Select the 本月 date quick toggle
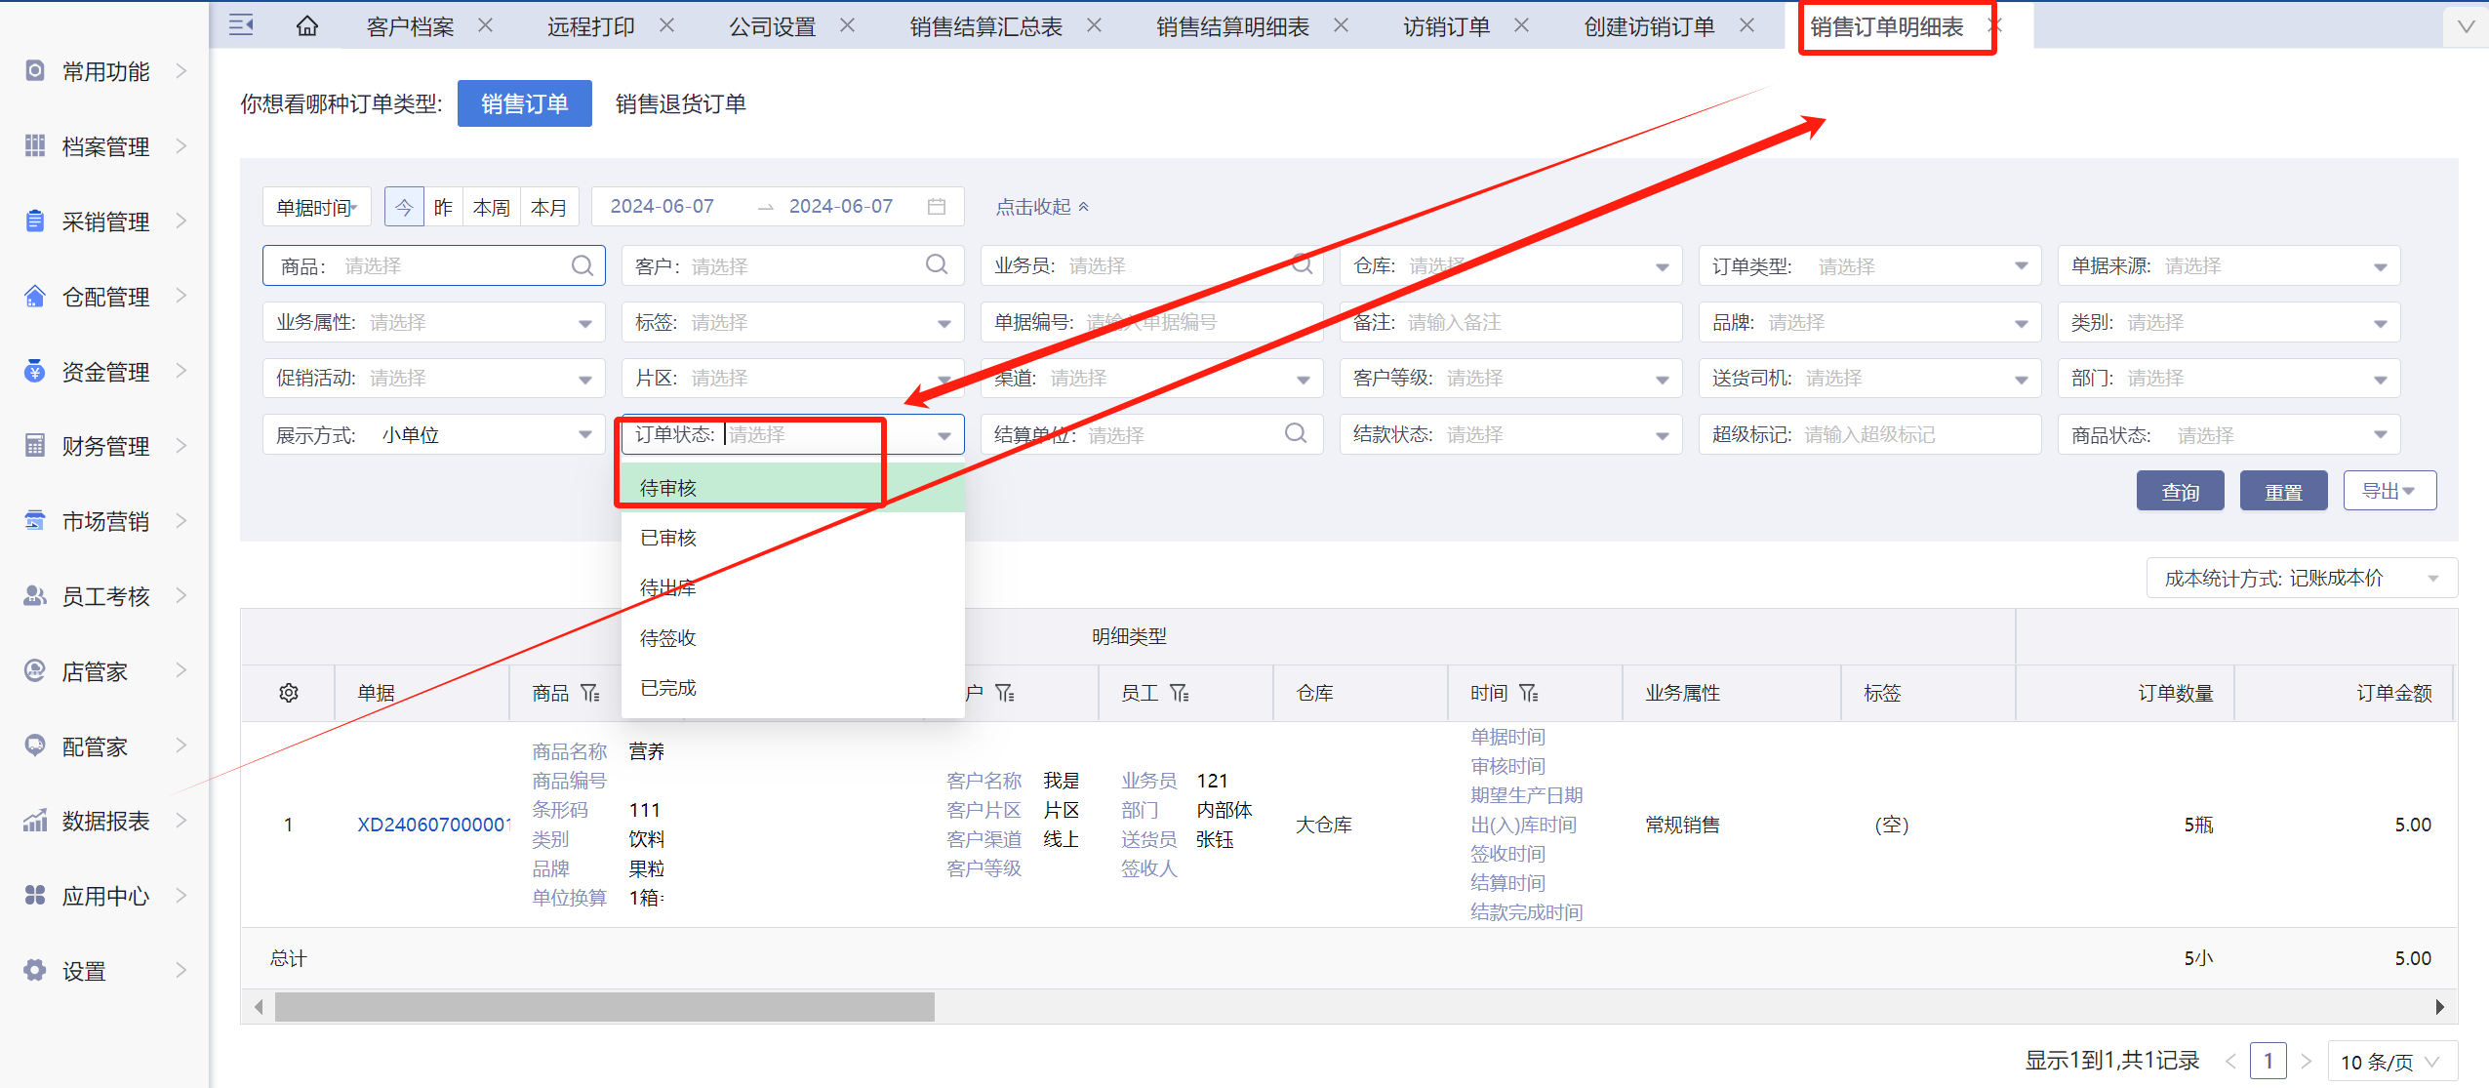The height and width of the screenshot is (1088, 2489). click(x=549, y=207)
